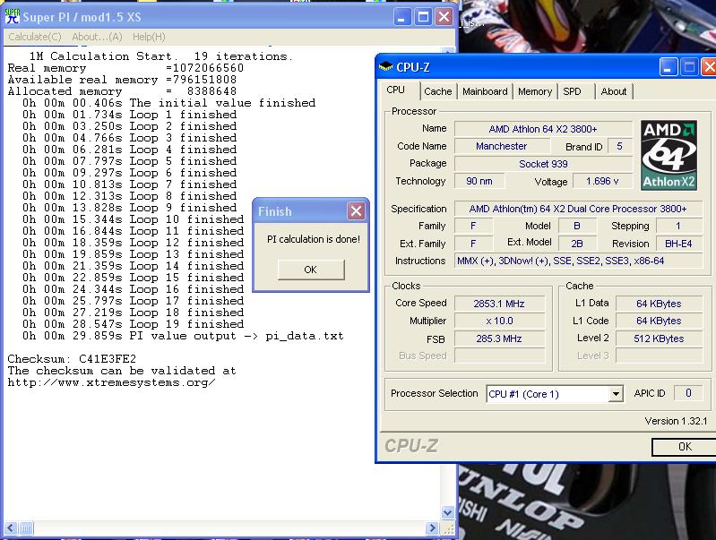
Task: Click the FSB 285.3 MHz value
Action: click(x=499, y=339)
